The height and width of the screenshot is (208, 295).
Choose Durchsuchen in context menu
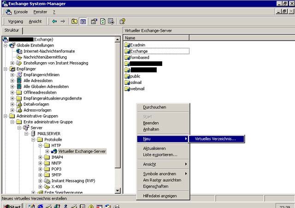pyautogui.click(x=163, y=107)
